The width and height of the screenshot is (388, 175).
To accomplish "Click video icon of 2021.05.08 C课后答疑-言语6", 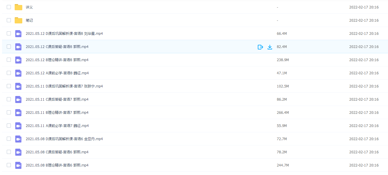I will point(18,152).
